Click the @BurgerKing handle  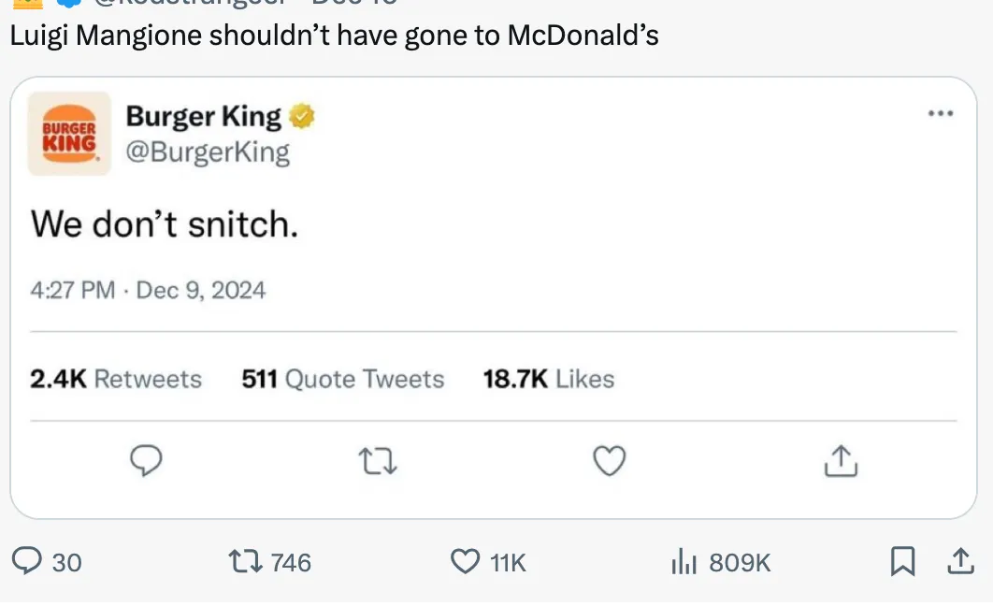click(208, 151)
